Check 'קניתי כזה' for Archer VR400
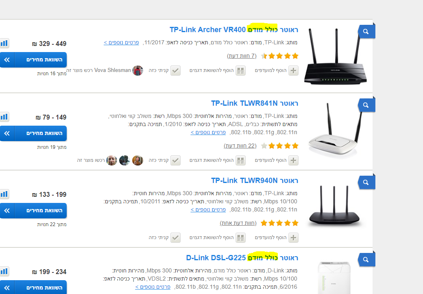423x294 pixels. pyautogui.click(x=175, y=71)
